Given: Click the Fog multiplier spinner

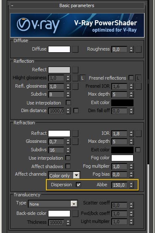Looking at the screenshot, I should [x=131, y=166].
